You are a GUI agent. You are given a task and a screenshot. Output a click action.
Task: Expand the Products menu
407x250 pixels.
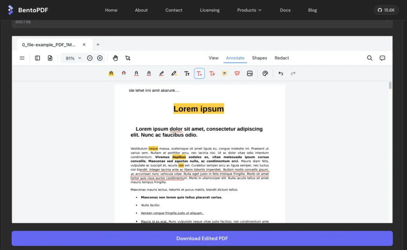click(249, 10)
